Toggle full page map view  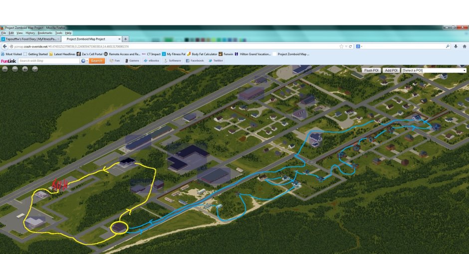[x=35, y=69]
